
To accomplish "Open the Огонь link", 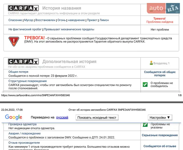I will click(x=62, y=20).
